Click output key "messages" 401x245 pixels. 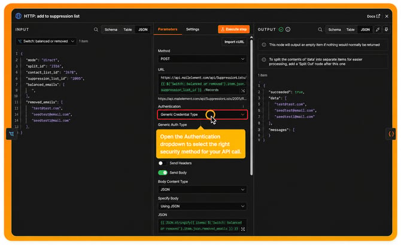coord(279,130)
